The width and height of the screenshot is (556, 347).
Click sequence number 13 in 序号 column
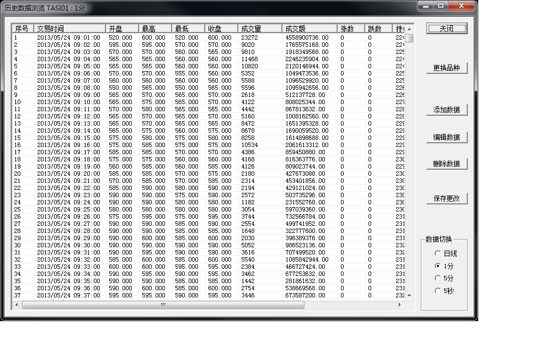point(18,123)
